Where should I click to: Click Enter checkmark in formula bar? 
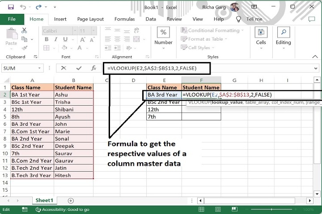click(x=79, y=68)
